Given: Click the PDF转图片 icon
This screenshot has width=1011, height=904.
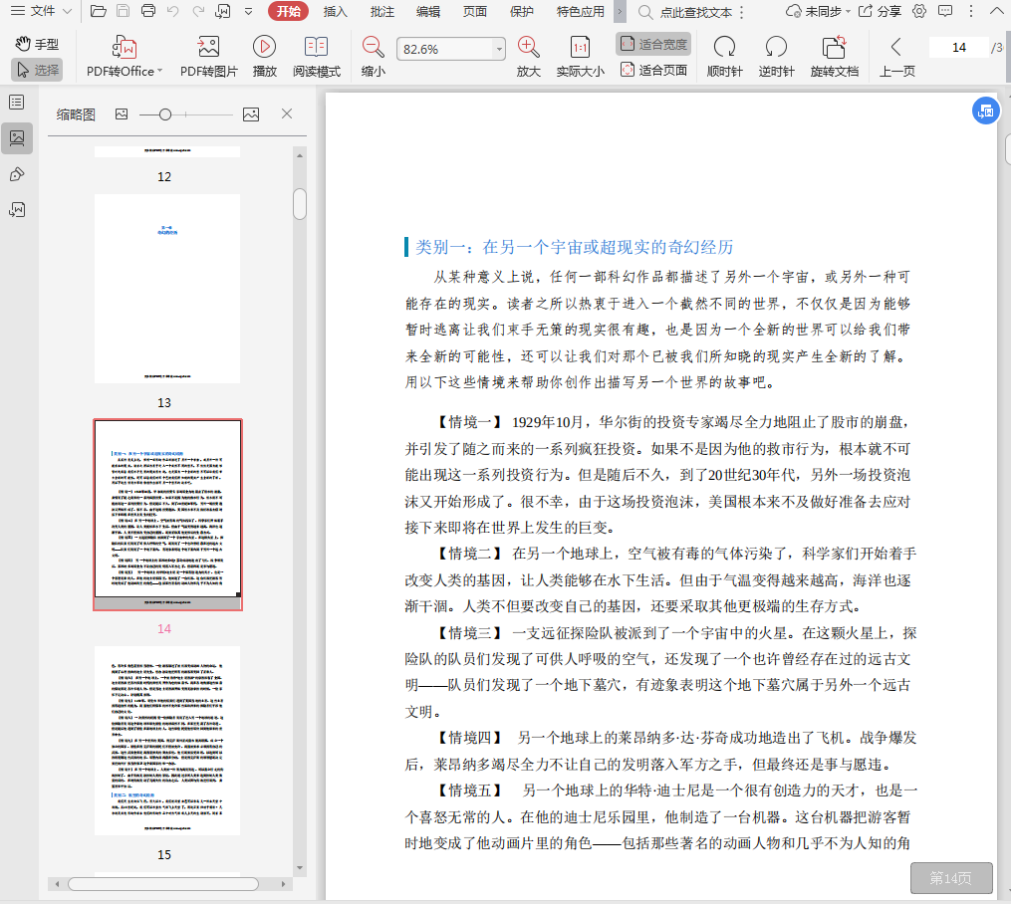Looking at the screenshot, I should [208, 47].
